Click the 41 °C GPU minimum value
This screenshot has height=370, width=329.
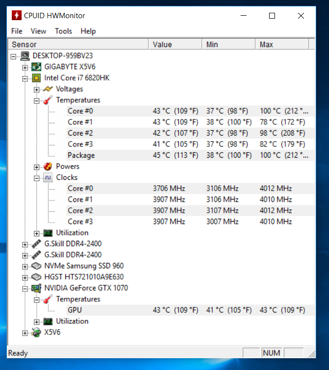[229, 311]
